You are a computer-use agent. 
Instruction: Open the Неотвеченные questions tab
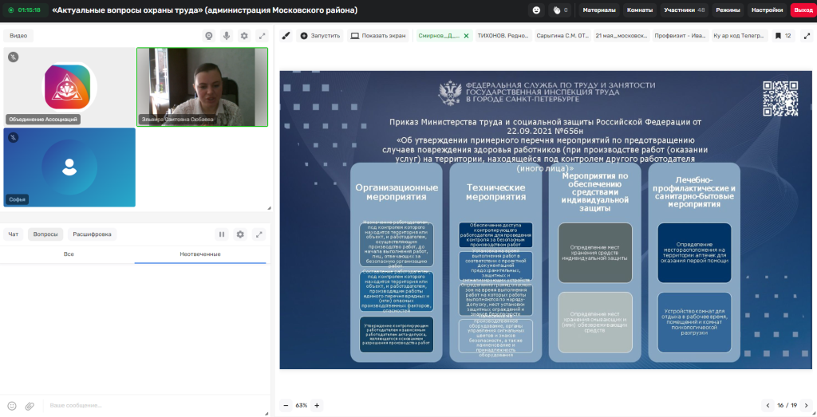(200, 254)
